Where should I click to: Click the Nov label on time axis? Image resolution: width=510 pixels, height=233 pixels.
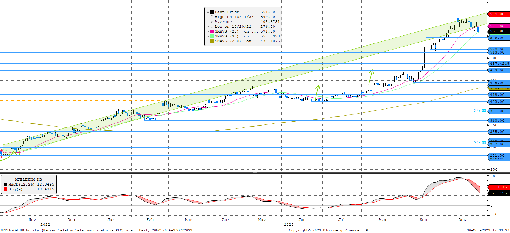[32, 220]
